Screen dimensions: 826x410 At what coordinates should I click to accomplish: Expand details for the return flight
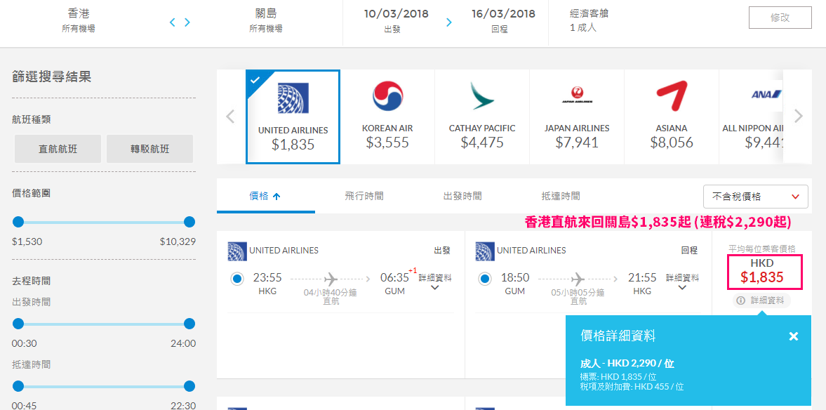682,282
